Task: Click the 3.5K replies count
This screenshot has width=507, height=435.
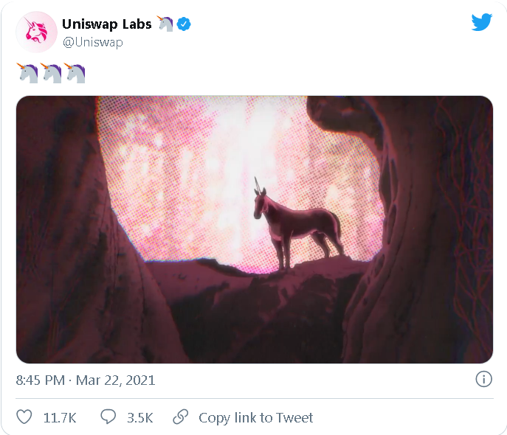Action: click(140, 418)
